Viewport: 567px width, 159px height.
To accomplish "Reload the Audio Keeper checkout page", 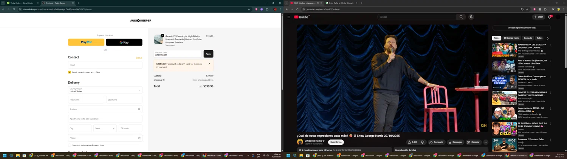I will tap(14, 9).
